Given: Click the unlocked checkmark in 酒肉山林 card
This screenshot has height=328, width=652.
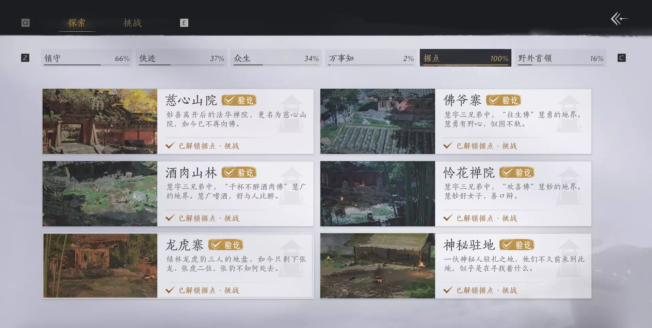Looking at the screenshot, I should pyautogui.click(x=170, y=218).
